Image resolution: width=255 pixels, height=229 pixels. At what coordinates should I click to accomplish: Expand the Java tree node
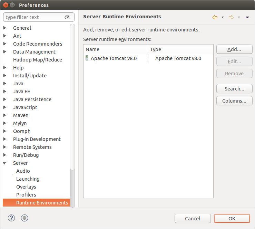(5, 84)
